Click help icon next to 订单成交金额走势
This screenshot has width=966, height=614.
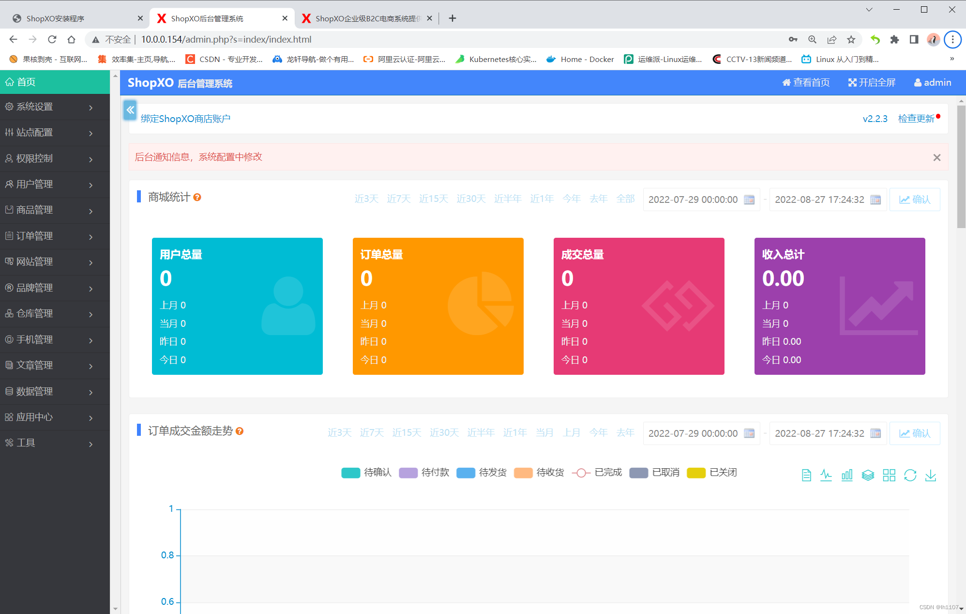pyautogui.click(x=239, y=431)
